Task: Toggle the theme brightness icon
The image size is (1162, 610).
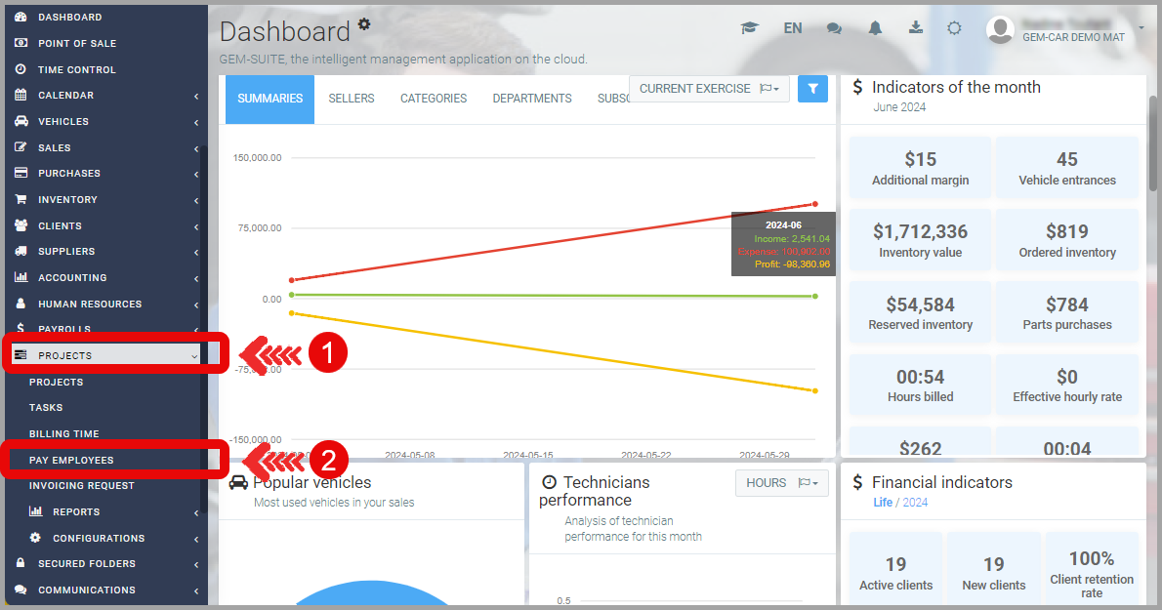Action: point(954,28)
